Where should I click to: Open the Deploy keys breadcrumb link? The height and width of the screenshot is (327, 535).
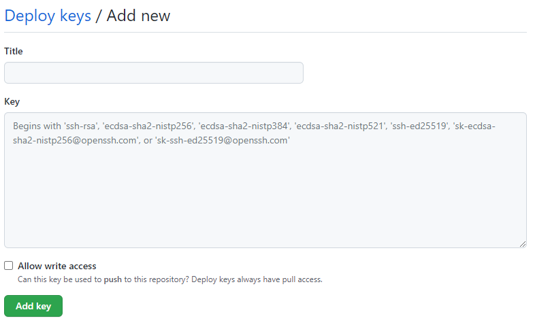click(48, 16)
